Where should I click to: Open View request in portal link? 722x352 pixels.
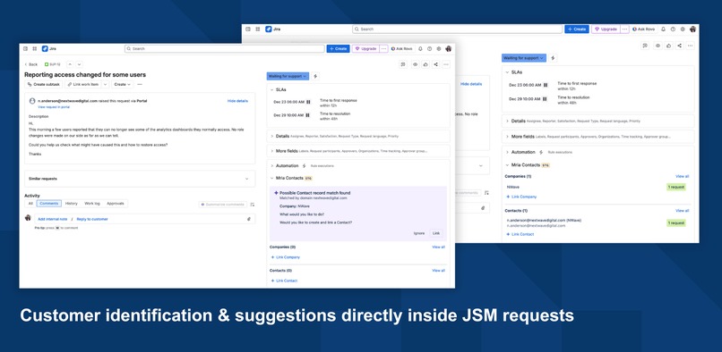coord(54,107)
